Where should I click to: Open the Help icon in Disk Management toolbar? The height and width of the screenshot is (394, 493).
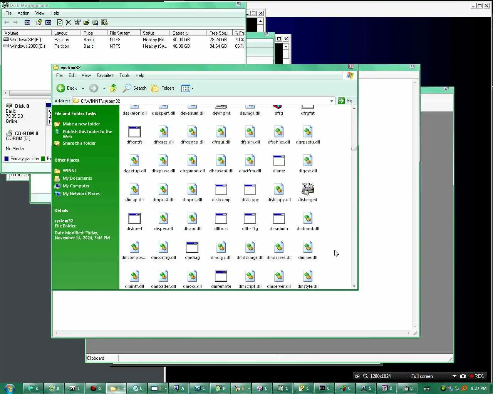39,22
